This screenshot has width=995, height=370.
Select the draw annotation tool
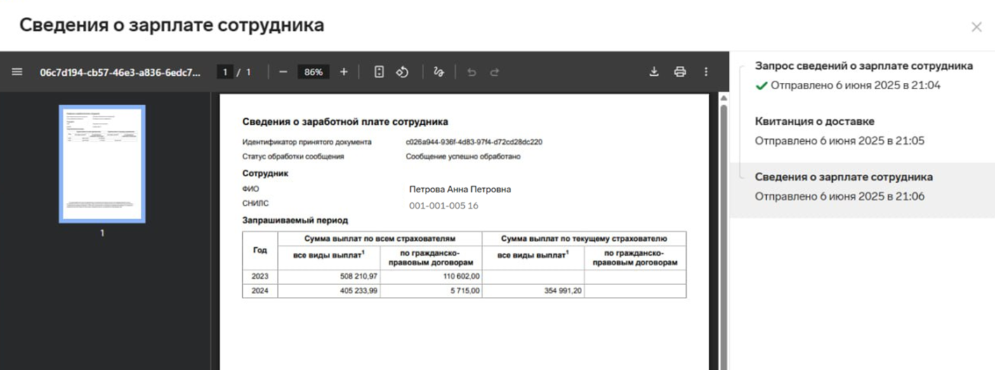[439, 72]
